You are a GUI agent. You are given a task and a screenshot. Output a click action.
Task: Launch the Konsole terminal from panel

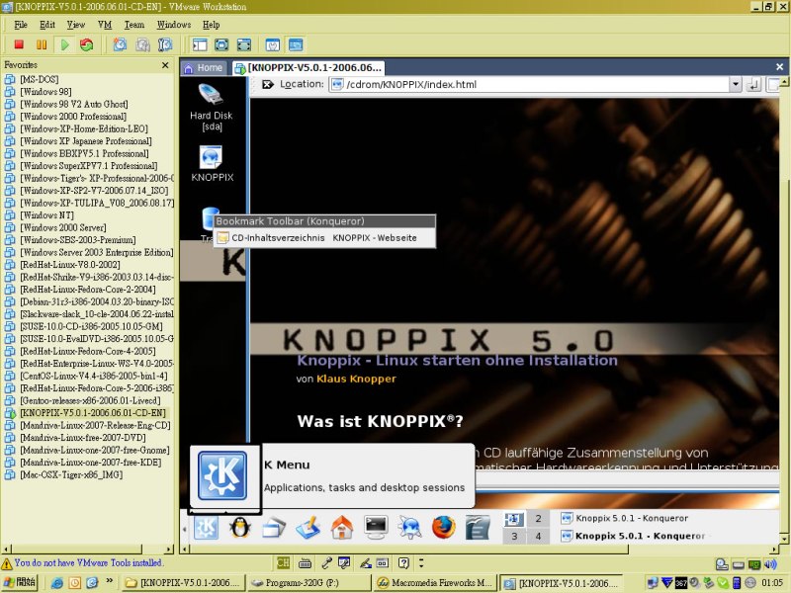(377, 528)
